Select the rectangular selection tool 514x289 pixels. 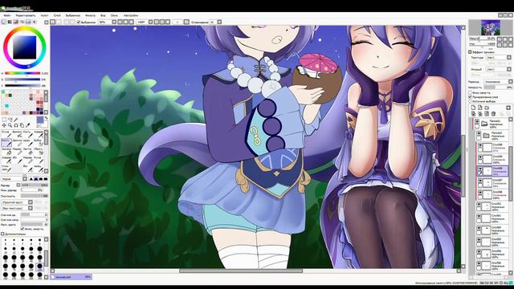(x=4, y=120)
